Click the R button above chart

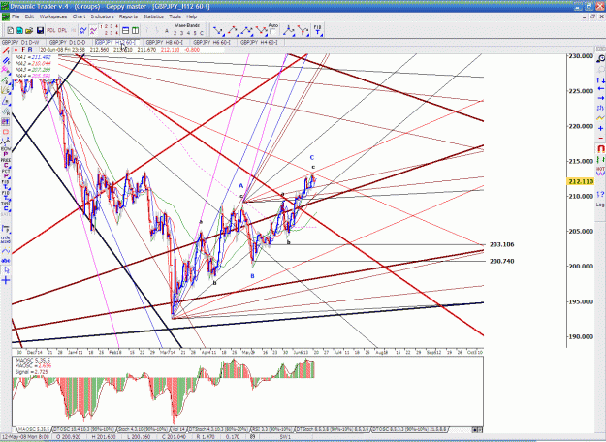click(x=30, y=50)
